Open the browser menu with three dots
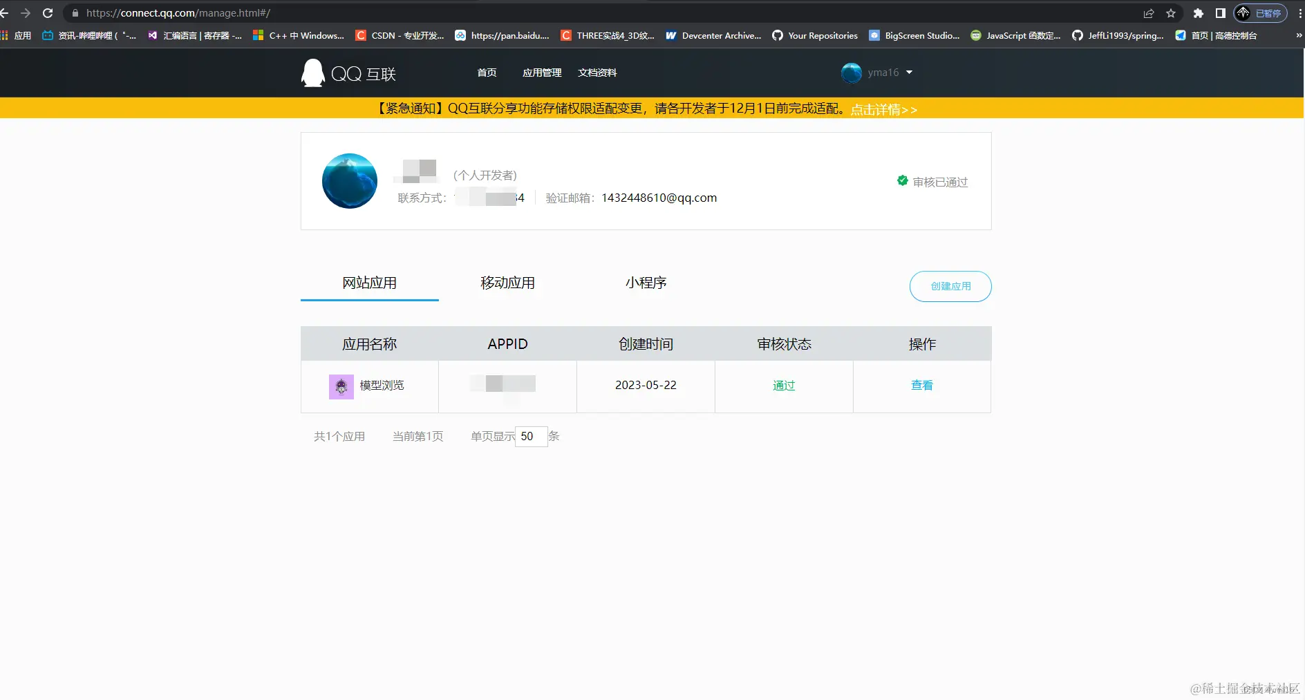Image resolution: width=1305 pixels, height=700 pixels. (x=1299, y=12)
